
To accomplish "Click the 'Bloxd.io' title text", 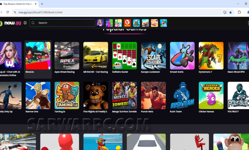I will click(x=30, y=72).
